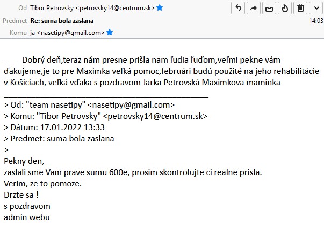This screenshot has width=324, height=225.
Task: Open the nasetipy@gmail.com address in the quoted Od line
Action: [x=131, y=105]
